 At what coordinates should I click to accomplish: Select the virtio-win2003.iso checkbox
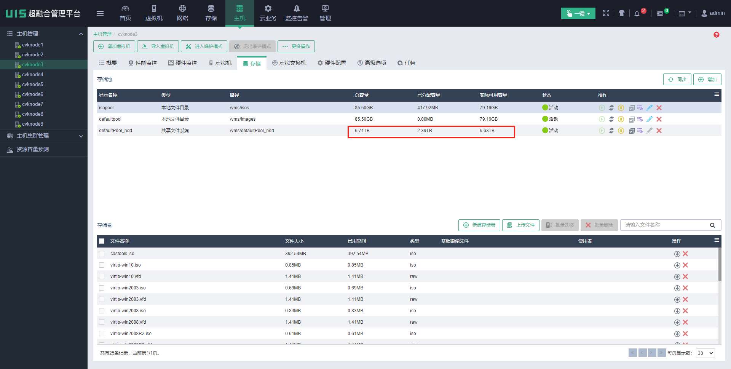102,288
